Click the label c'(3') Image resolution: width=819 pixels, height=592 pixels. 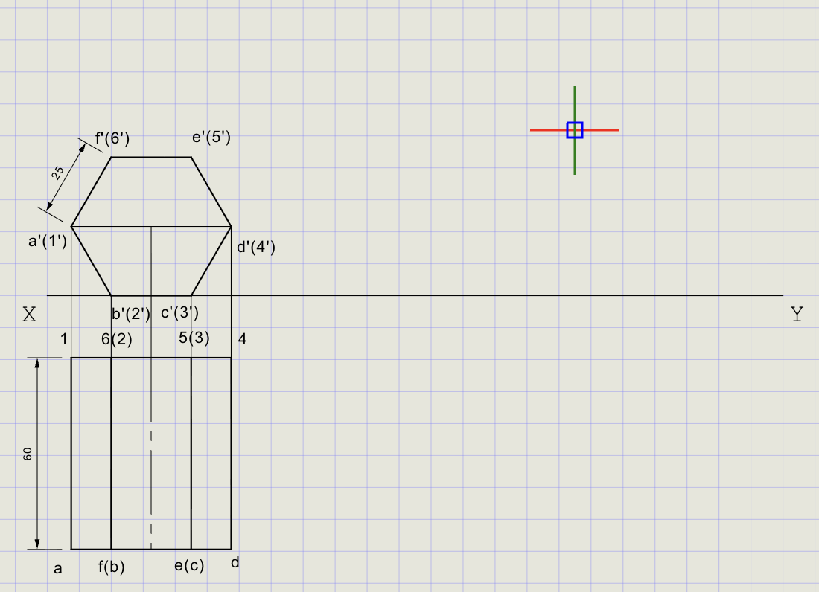coord(180,313)
